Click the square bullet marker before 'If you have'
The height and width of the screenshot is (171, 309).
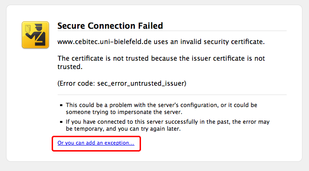pyautogui.click(x=61, y=122)
